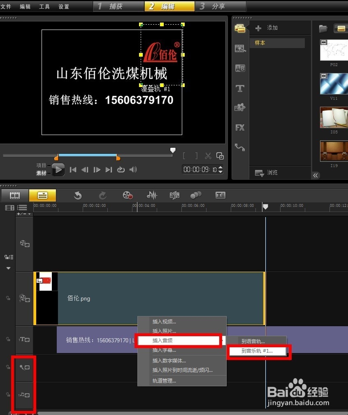Switch to Storyboard view

click(14, 195)
